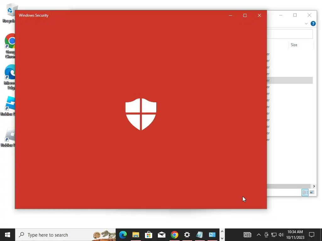Close the File Explorer window
Image resolution: width=322 pixels, height=241 pixels.
point(309,15)
